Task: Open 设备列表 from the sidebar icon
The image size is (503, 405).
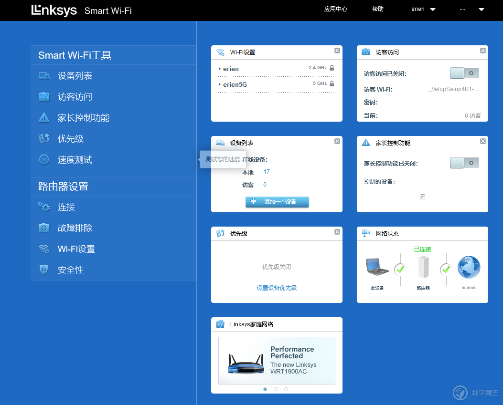Action: click(44, 76)
